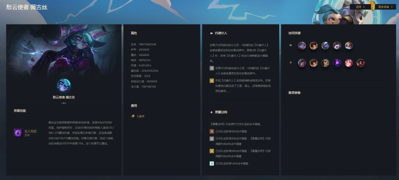Select the pink-haired fifth Arcanist row hero
This screenshot has height=180, width=399.
point(349,63)
